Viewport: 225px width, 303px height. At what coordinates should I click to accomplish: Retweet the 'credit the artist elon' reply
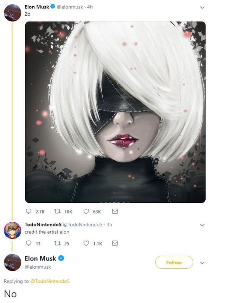pyautogui.click(x=58, y=243)
